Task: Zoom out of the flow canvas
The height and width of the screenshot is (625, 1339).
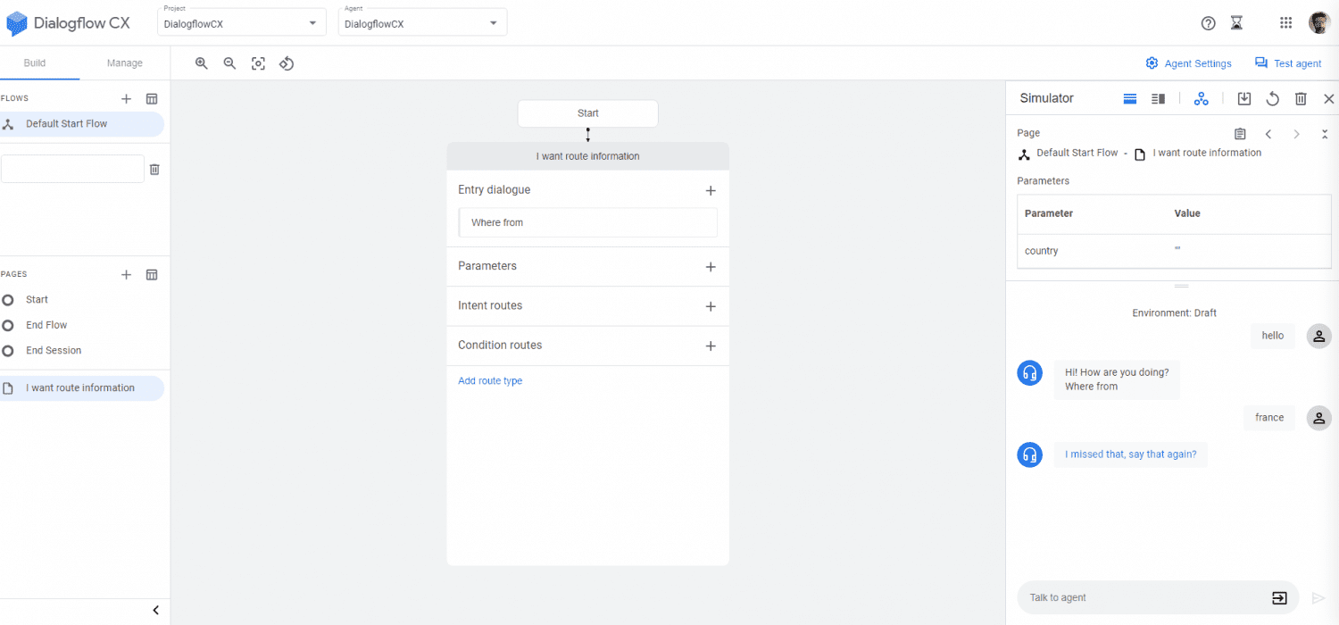Action: [229, 63]
